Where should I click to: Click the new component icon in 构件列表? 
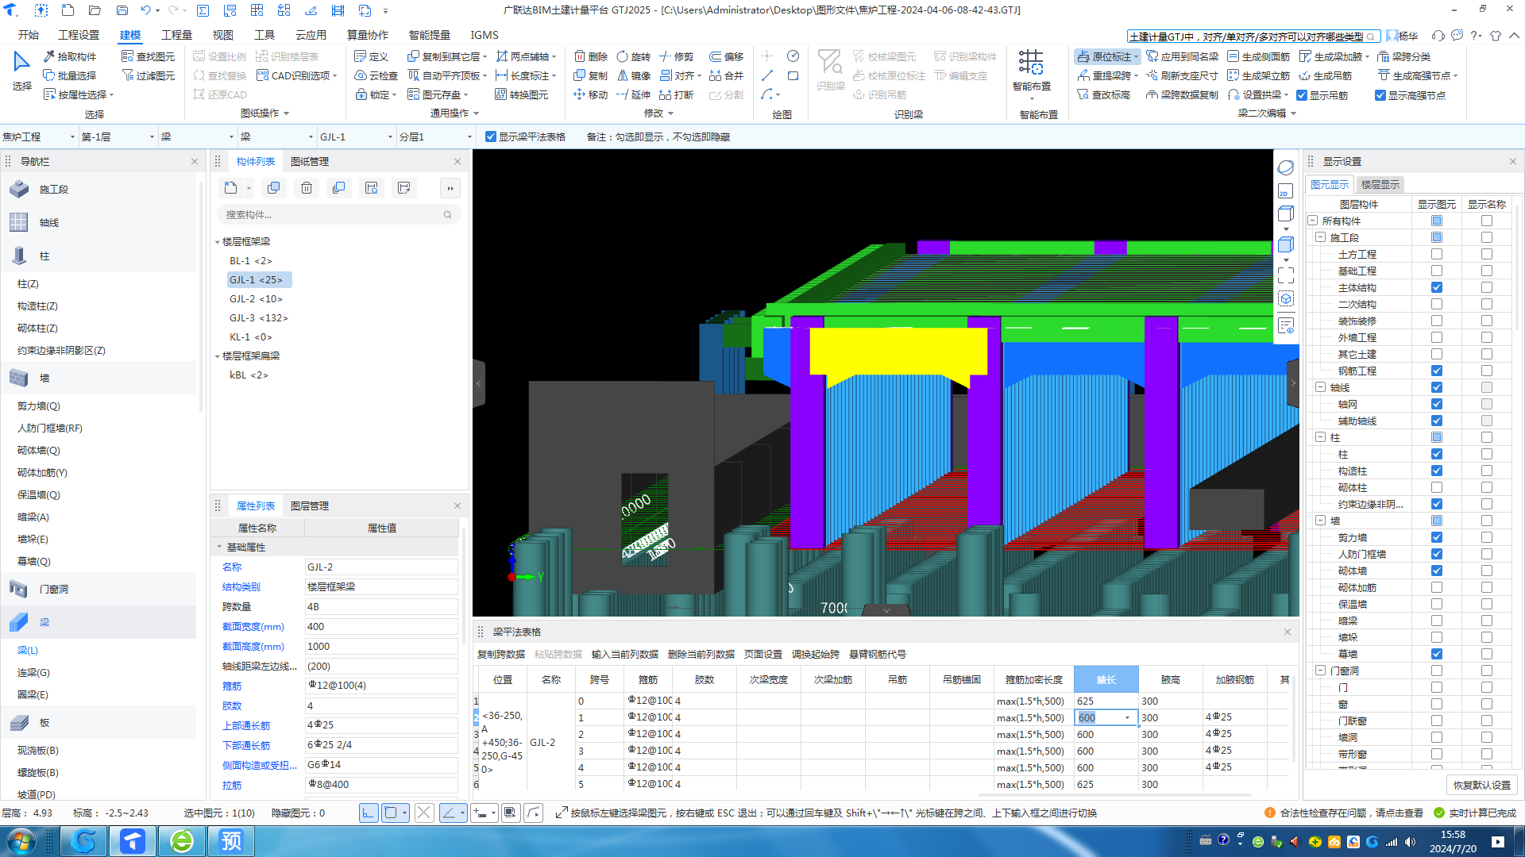coord(230,188)
